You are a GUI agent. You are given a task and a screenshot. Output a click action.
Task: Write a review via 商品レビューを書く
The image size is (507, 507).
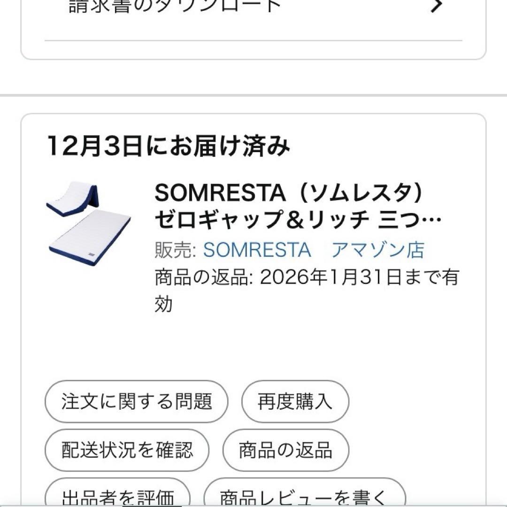(x=305, y=497)
